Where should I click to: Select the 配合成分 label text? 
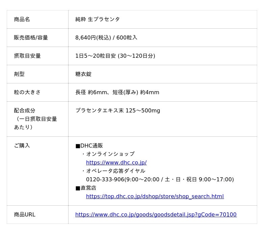click(25, 110)
